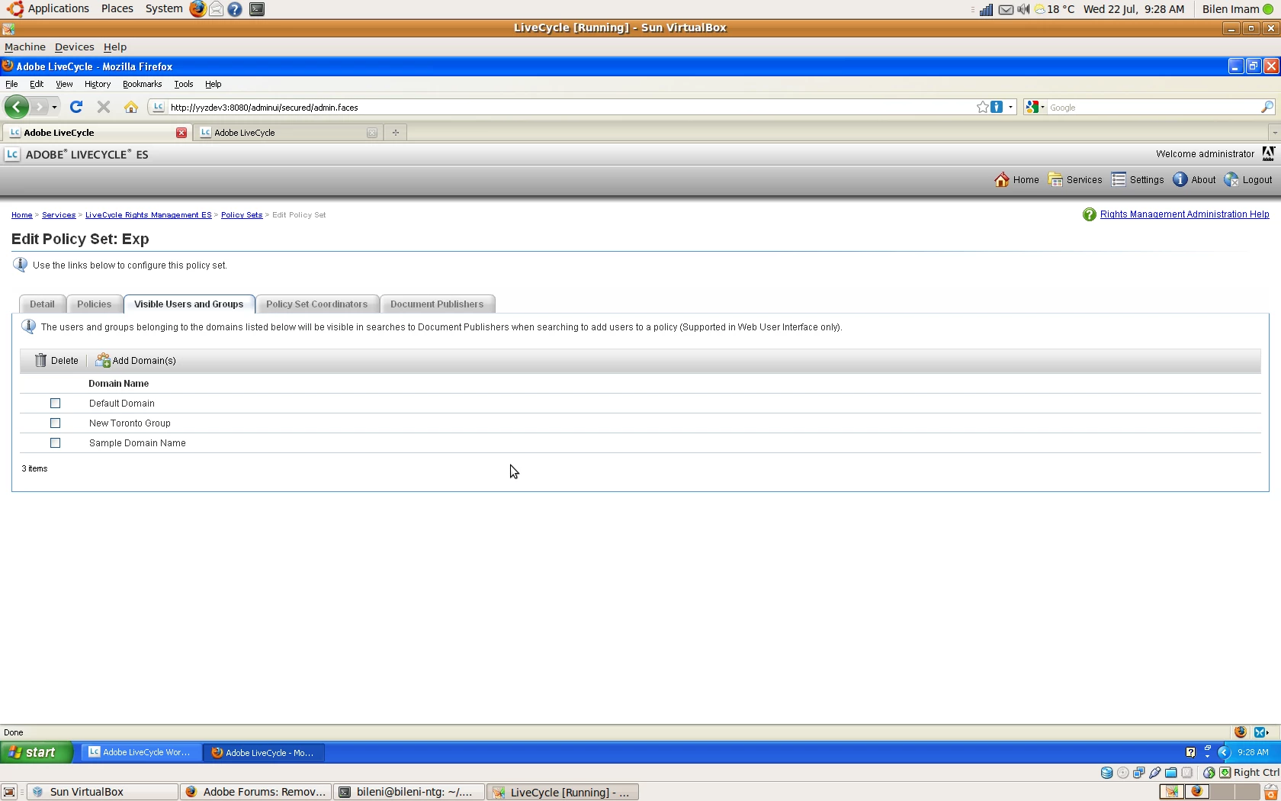Open a new Firefox tab

coord(396,133)
